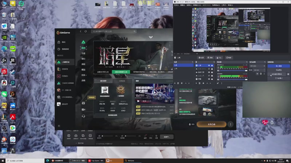291x163 pixels.
Task: Click the Interact button in OBS toolbar
Action: coord(219,58)
